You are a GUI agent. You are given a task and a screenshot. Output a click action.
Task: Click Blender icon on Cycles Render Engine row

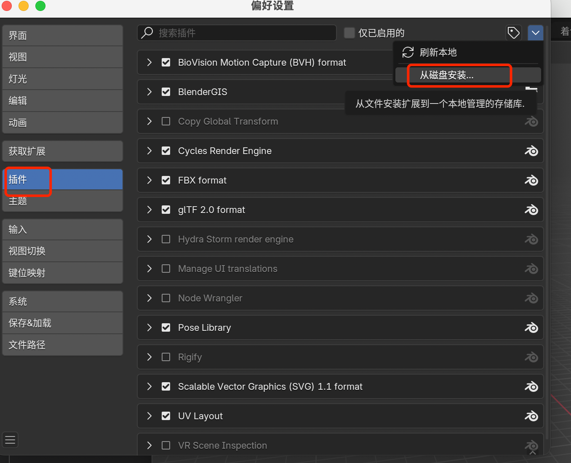[531, 151]
